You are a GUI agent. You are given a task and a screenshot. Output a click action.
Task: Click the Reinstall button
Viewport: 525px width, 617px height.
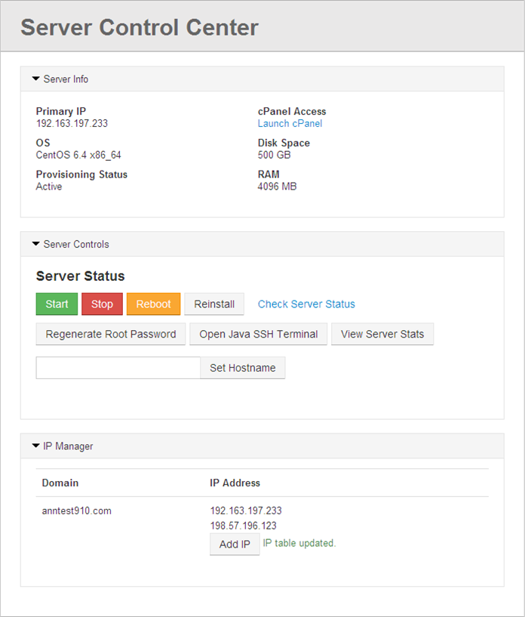click(x=214, y=304)
